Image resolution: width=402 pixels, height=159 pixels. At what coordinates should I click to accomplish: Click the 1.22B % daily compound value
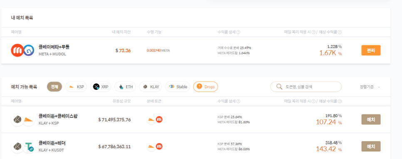point(335,47)
